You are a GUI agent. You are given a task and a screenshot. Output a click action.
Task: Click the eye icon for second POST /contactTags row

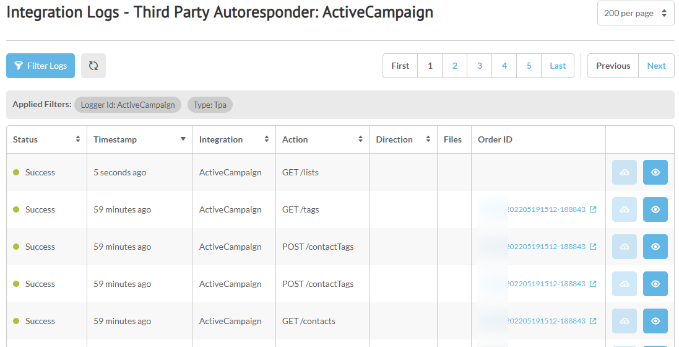(655, 284)
